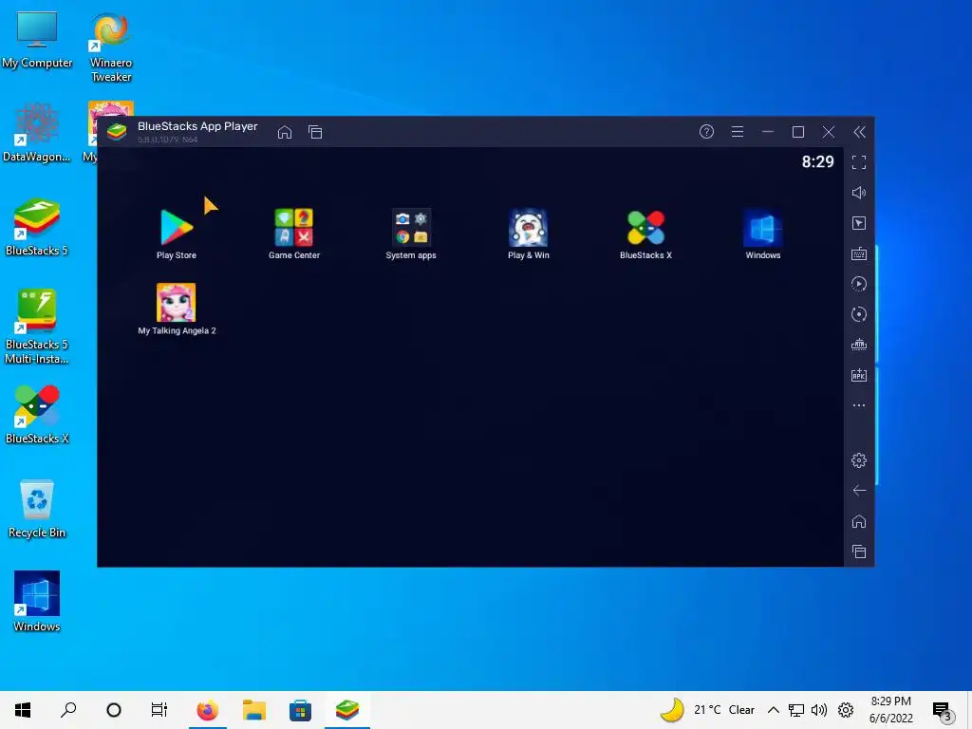Show more sidebar tools (three dots)
The image size is (972, 729).
click(858, 405)
